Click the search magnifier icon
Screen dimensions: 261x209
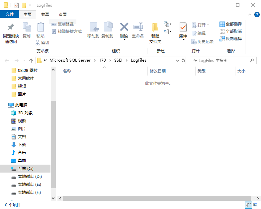pos(252,61)
